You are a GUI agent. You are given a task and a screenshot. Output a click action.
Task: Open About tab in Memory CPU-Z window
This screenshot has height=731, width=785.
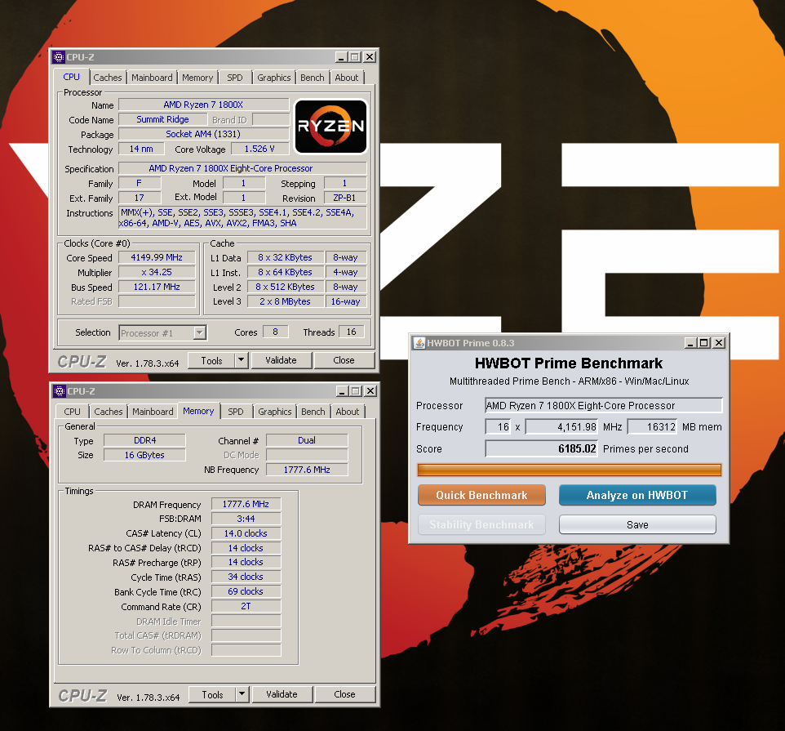coord(348,412)
